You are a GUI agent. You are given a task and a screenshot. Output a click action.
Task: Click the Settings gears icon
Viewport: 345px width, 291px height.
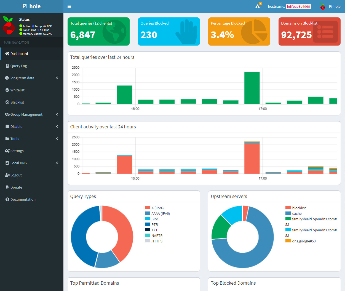[7, 151]
